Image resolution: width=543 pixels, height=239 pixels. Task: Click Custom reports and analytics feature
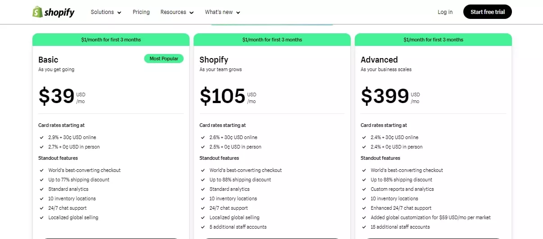402,189
